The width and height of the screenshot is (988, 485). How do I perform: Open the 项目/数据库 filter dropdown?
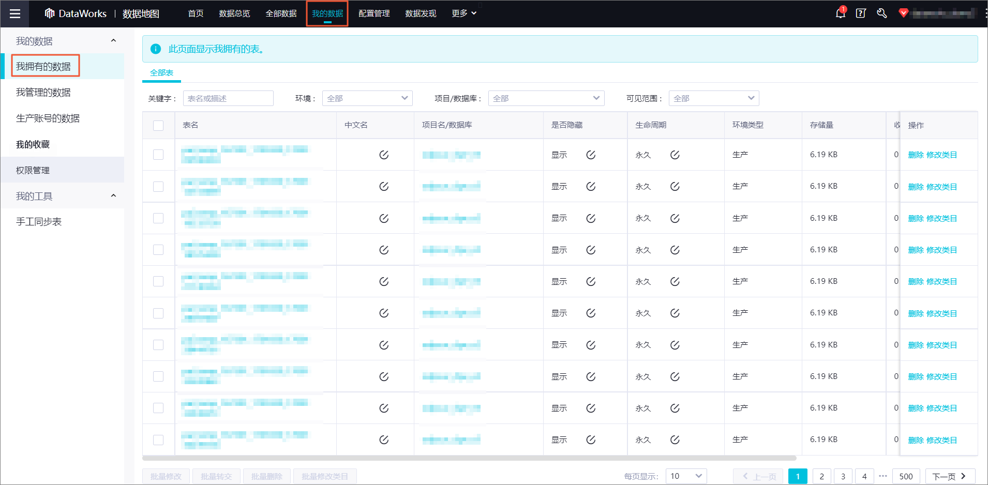click(546, 98)
